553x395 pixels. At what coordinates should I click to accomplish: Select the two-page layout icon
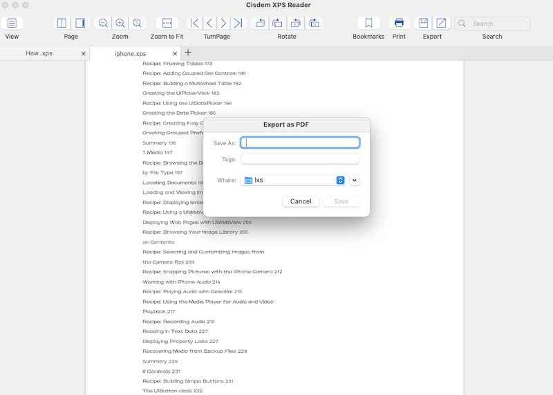point(62,24)
